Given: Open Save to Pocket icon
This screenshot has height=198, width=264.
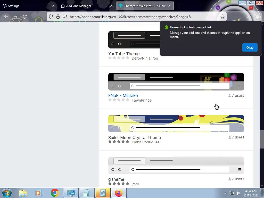Looking at the screenshot, I should 249,16.
